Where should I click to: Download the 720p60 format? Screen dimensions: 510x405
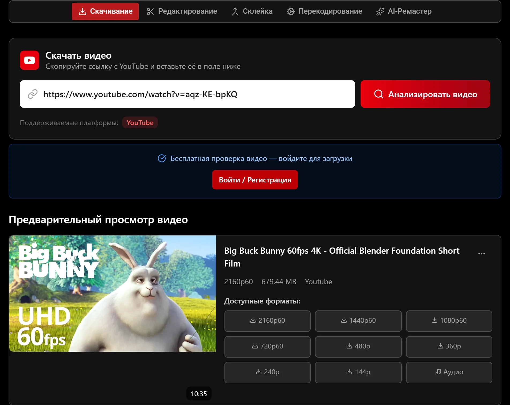pyautogui.click(x=268, y=347)
